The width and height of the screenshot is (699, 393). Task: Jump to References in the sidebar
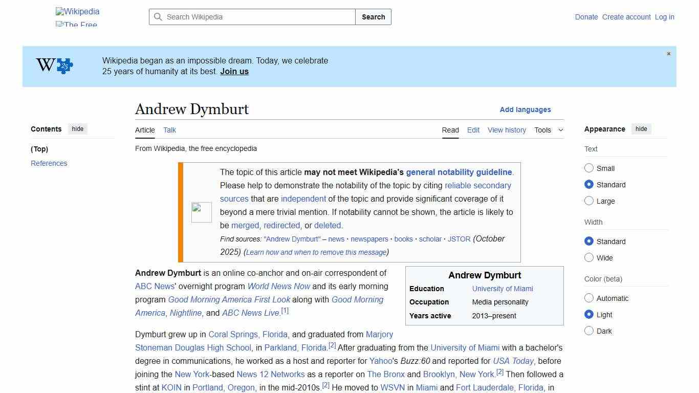pos(49,163)
